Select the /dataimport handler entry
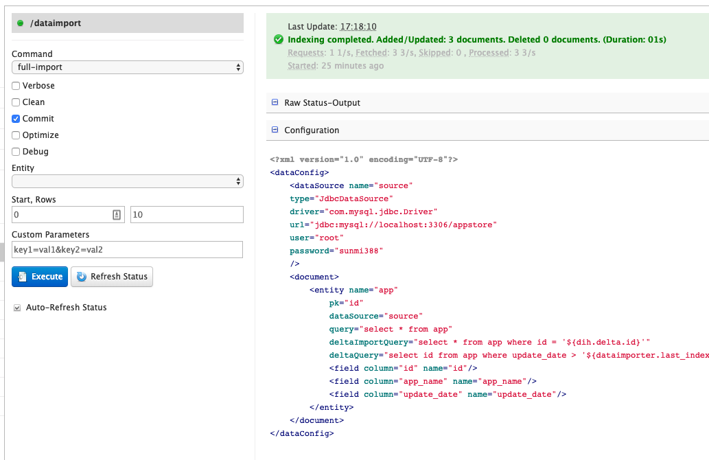Viewport: 709px width, 460px height. point(128,23)
